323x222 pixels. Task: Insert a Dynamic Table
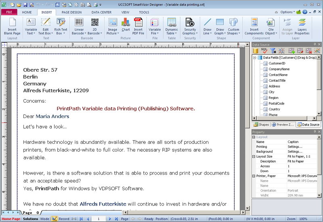click(x=171, y=26)
